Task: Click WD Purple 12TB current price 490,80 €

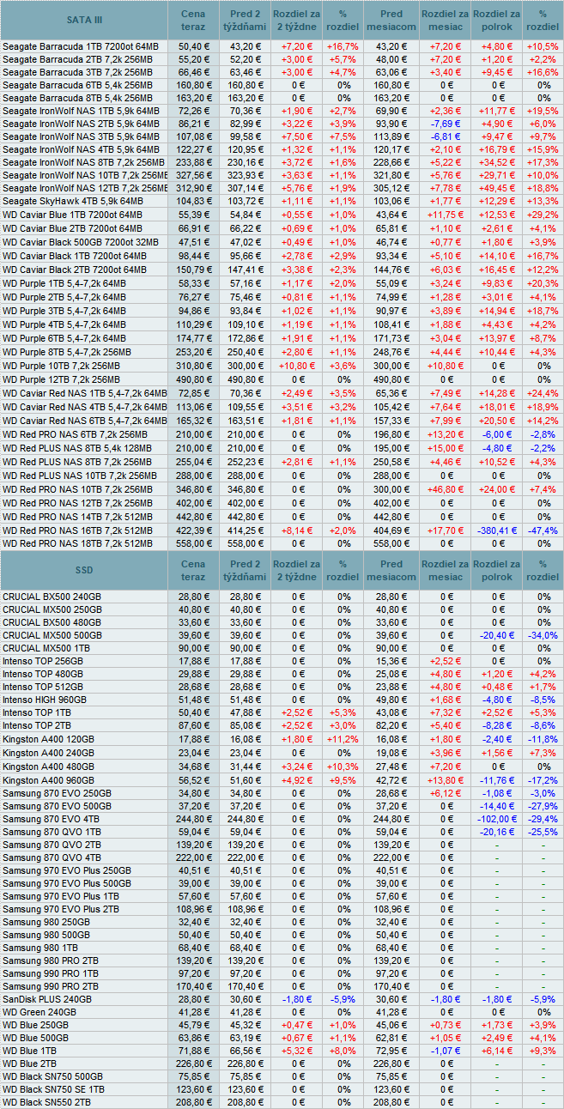Action: [193, 379]
